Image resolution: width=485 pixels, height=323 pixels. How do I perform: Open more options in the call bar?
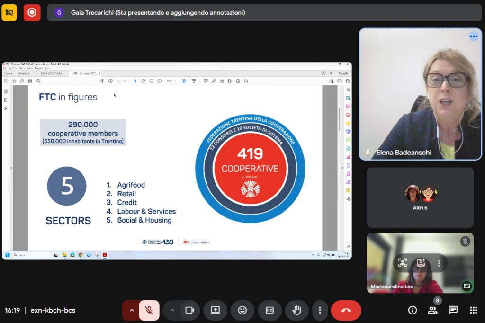tap(320, 310)
